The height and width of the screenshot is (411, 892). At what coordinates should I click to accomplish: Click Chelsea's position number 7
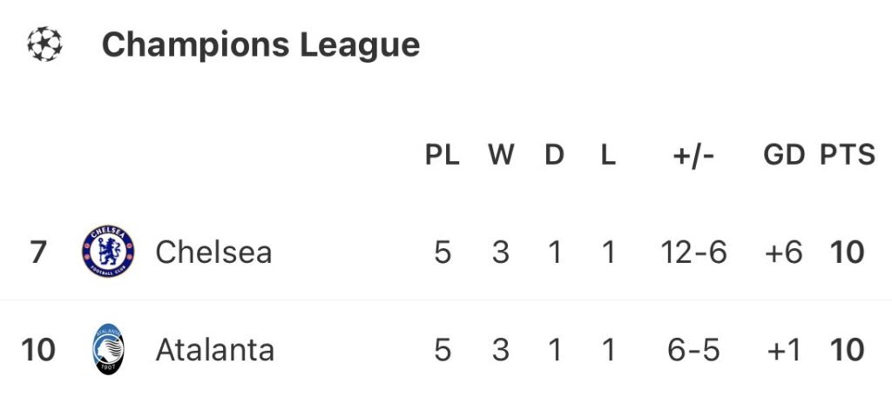tap(38, 253)
